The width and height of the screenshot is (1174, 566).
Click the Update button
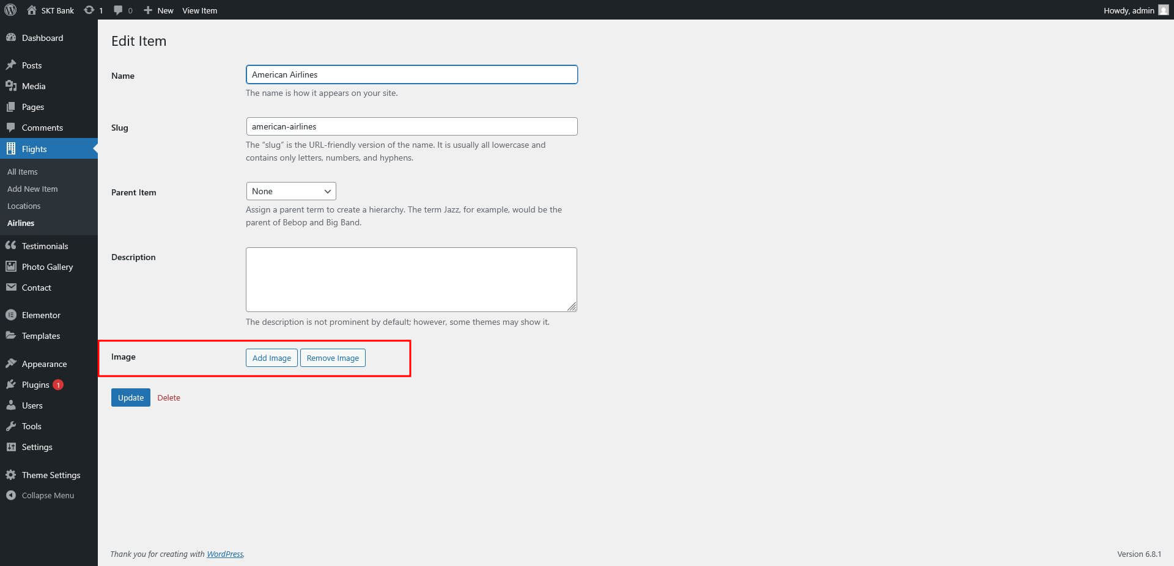pyautogui.click(x=131, y=397)
